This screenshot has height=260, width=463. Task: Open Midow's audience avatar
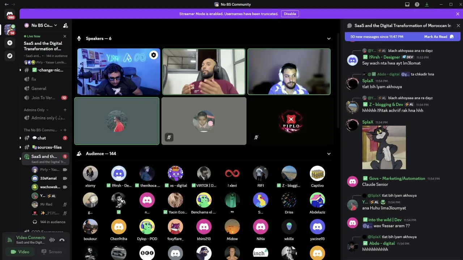pos(232,227)
